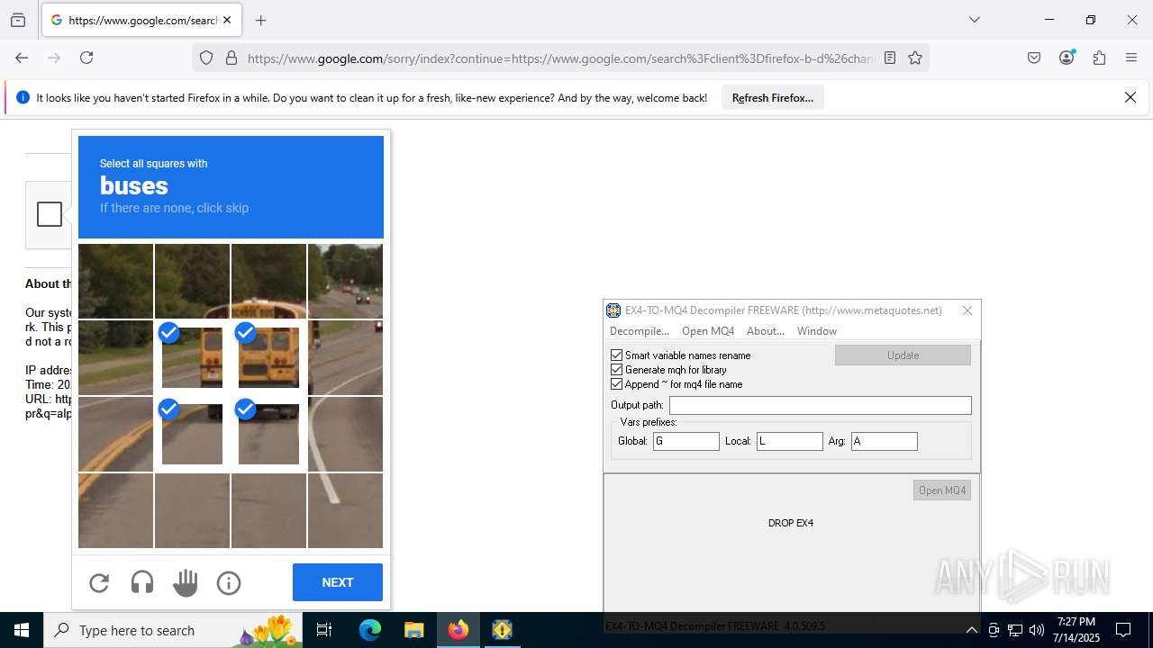Edit the Arg prefix field
Screen dimensions: 1153x648
point(885,441)
